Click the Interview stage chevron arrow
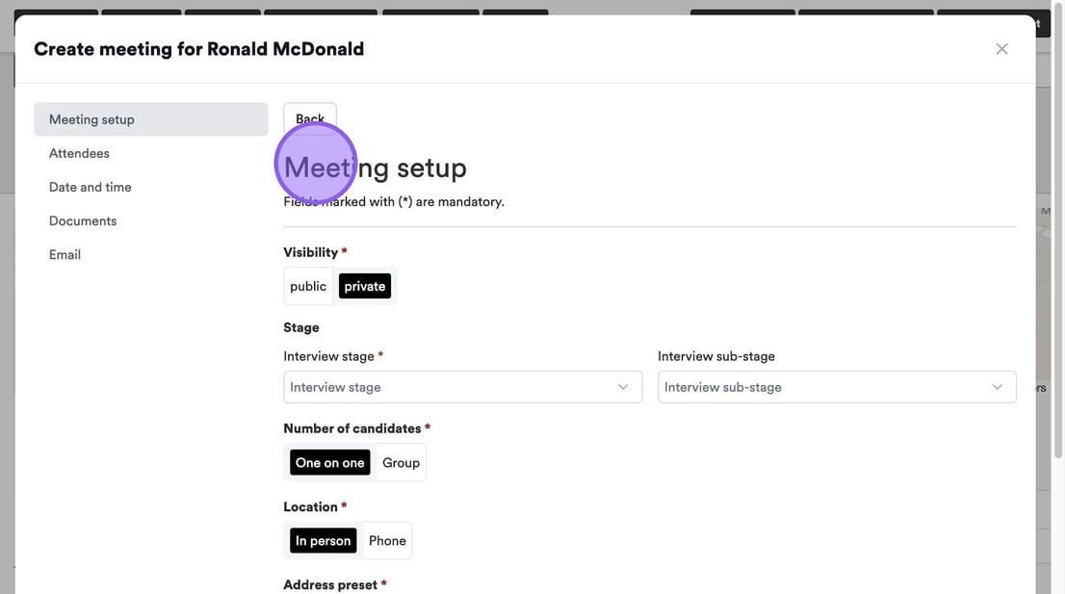 (623, 387)
